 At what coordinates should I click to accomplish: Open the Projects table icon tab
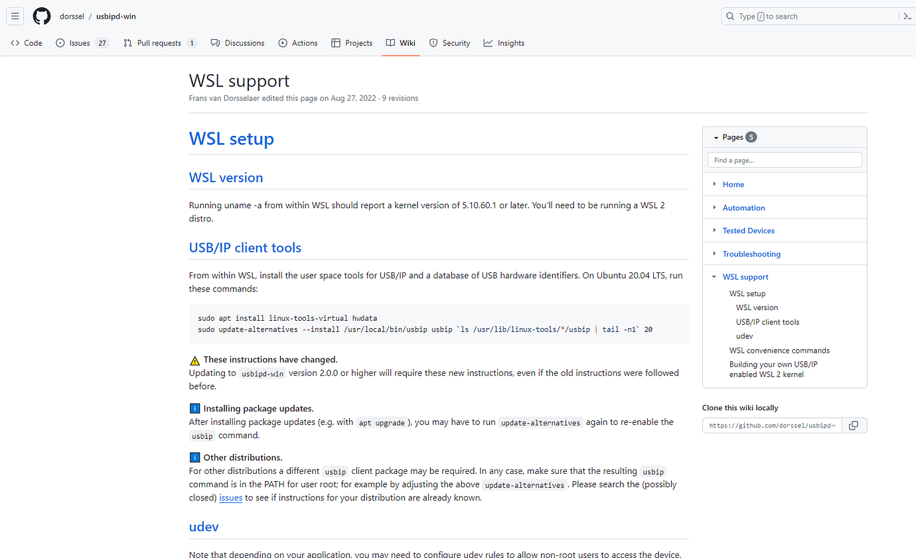(x=336, y=43)
